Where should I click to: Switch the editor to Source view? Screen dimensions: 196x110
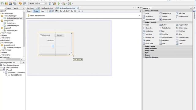(x=29, y=11)
